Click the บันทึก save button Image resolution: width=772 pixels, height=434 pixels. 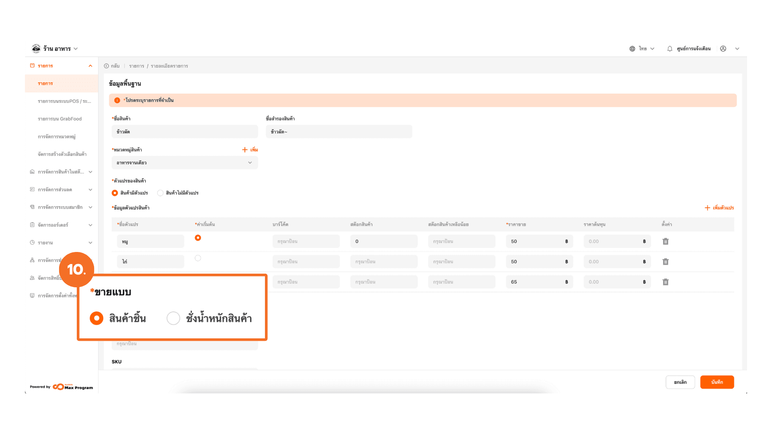click(717, 382)
